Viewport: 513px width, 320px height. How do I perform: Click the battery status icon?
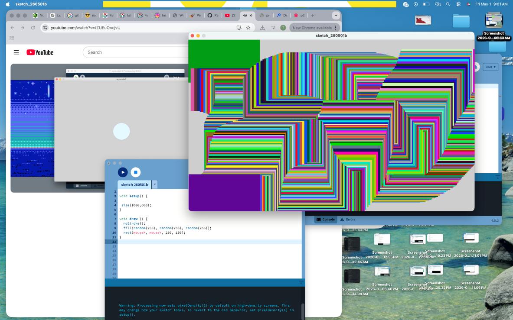(x=426, y=4)
